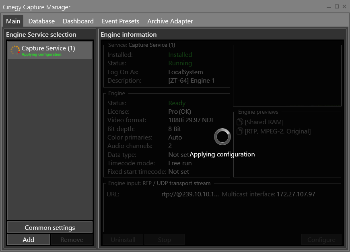Open the Database tab
This screenshot has width=350, height=252.
point(41,21)
